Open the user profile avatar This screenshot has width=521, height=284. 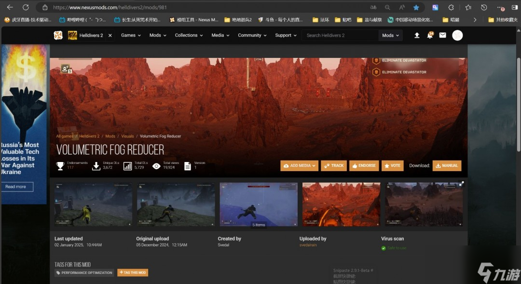[457, 35]
